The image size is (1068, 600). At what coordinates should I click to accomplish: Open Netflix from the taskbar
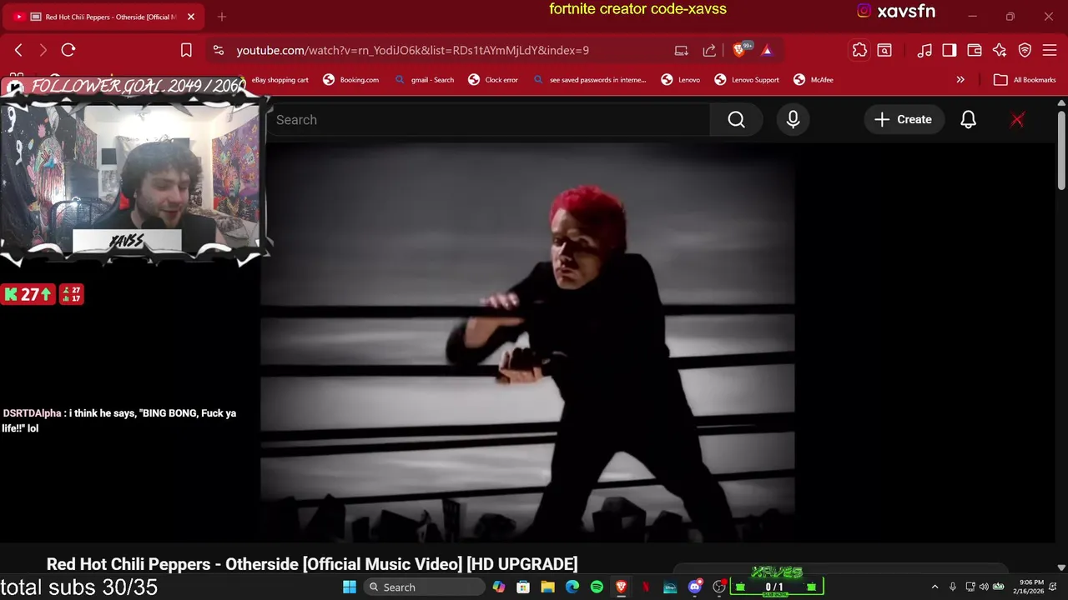646,587
